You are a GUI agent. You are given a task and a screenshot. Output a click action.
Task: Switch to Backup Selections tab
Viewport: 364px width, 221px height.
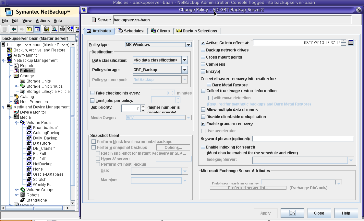coord(197,31)
